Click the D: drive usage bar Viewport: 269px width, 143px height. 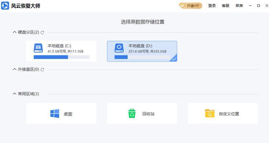tap(142, 57)
